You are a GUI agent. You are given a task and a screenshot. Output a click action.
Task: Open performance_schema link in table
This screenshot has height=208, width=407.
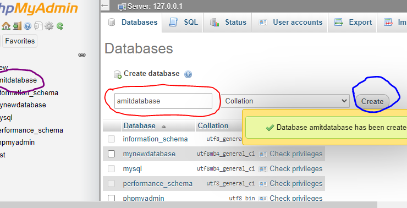(x=157, y=184)
